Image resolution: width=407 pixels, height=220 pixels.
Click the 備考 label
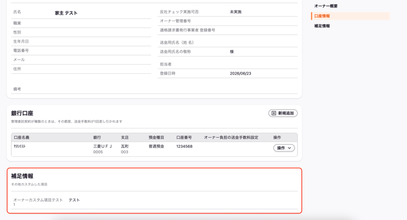coord(17,89)
